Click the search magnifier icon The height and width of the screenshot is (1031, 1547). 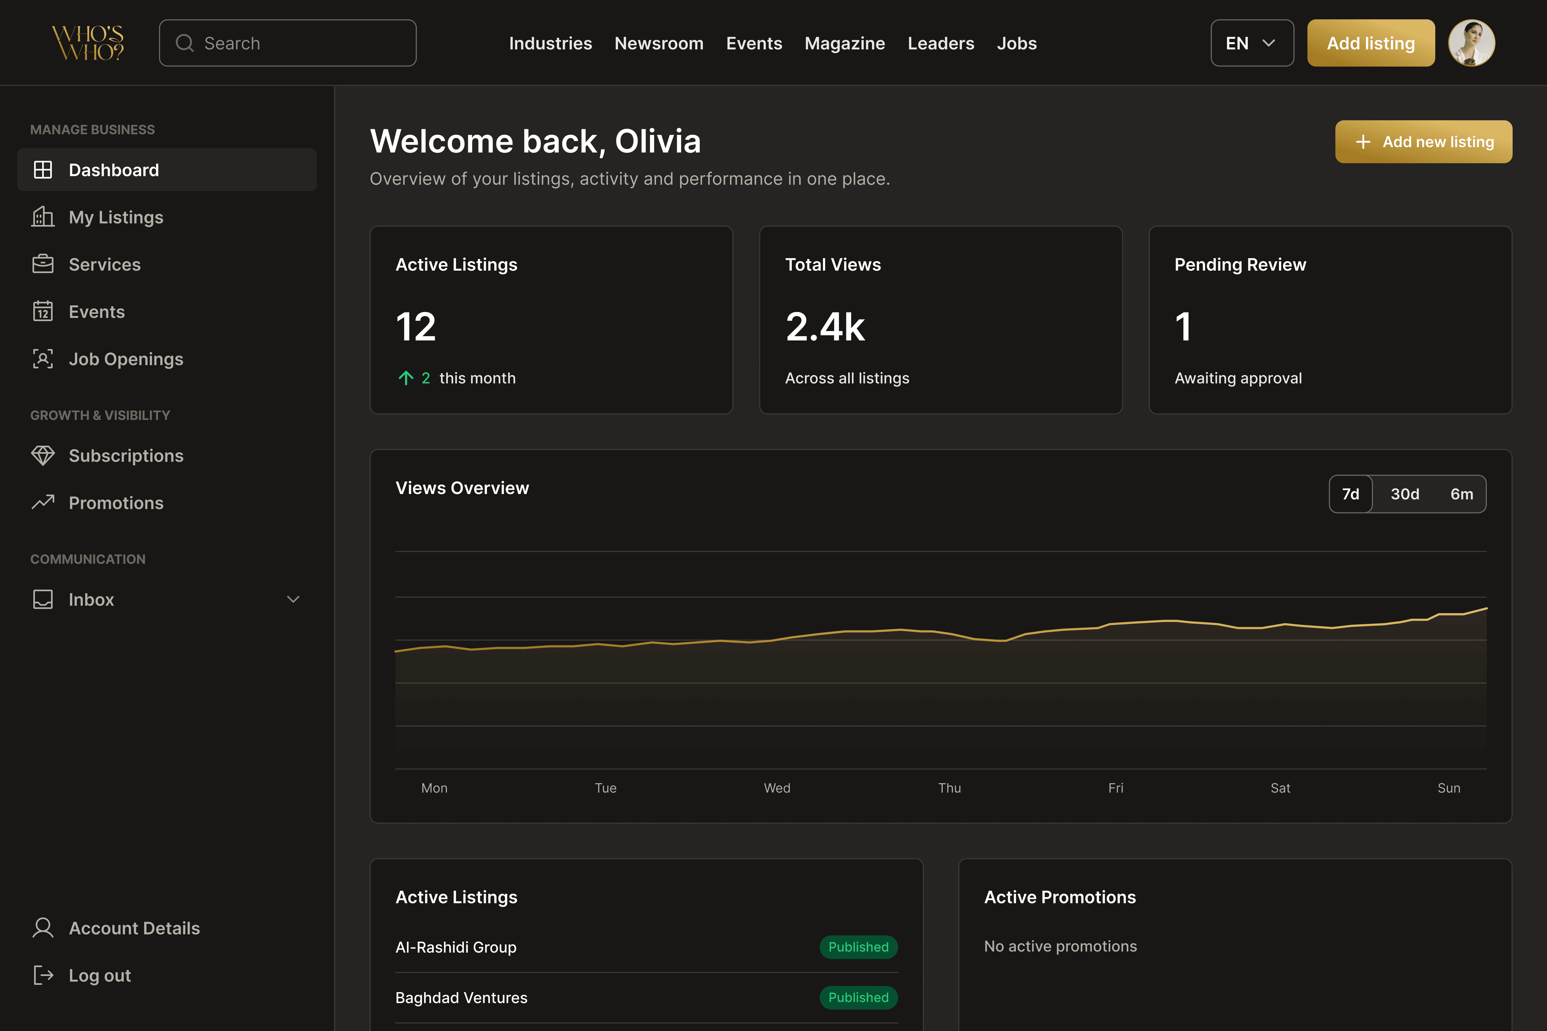pos(185,43)
